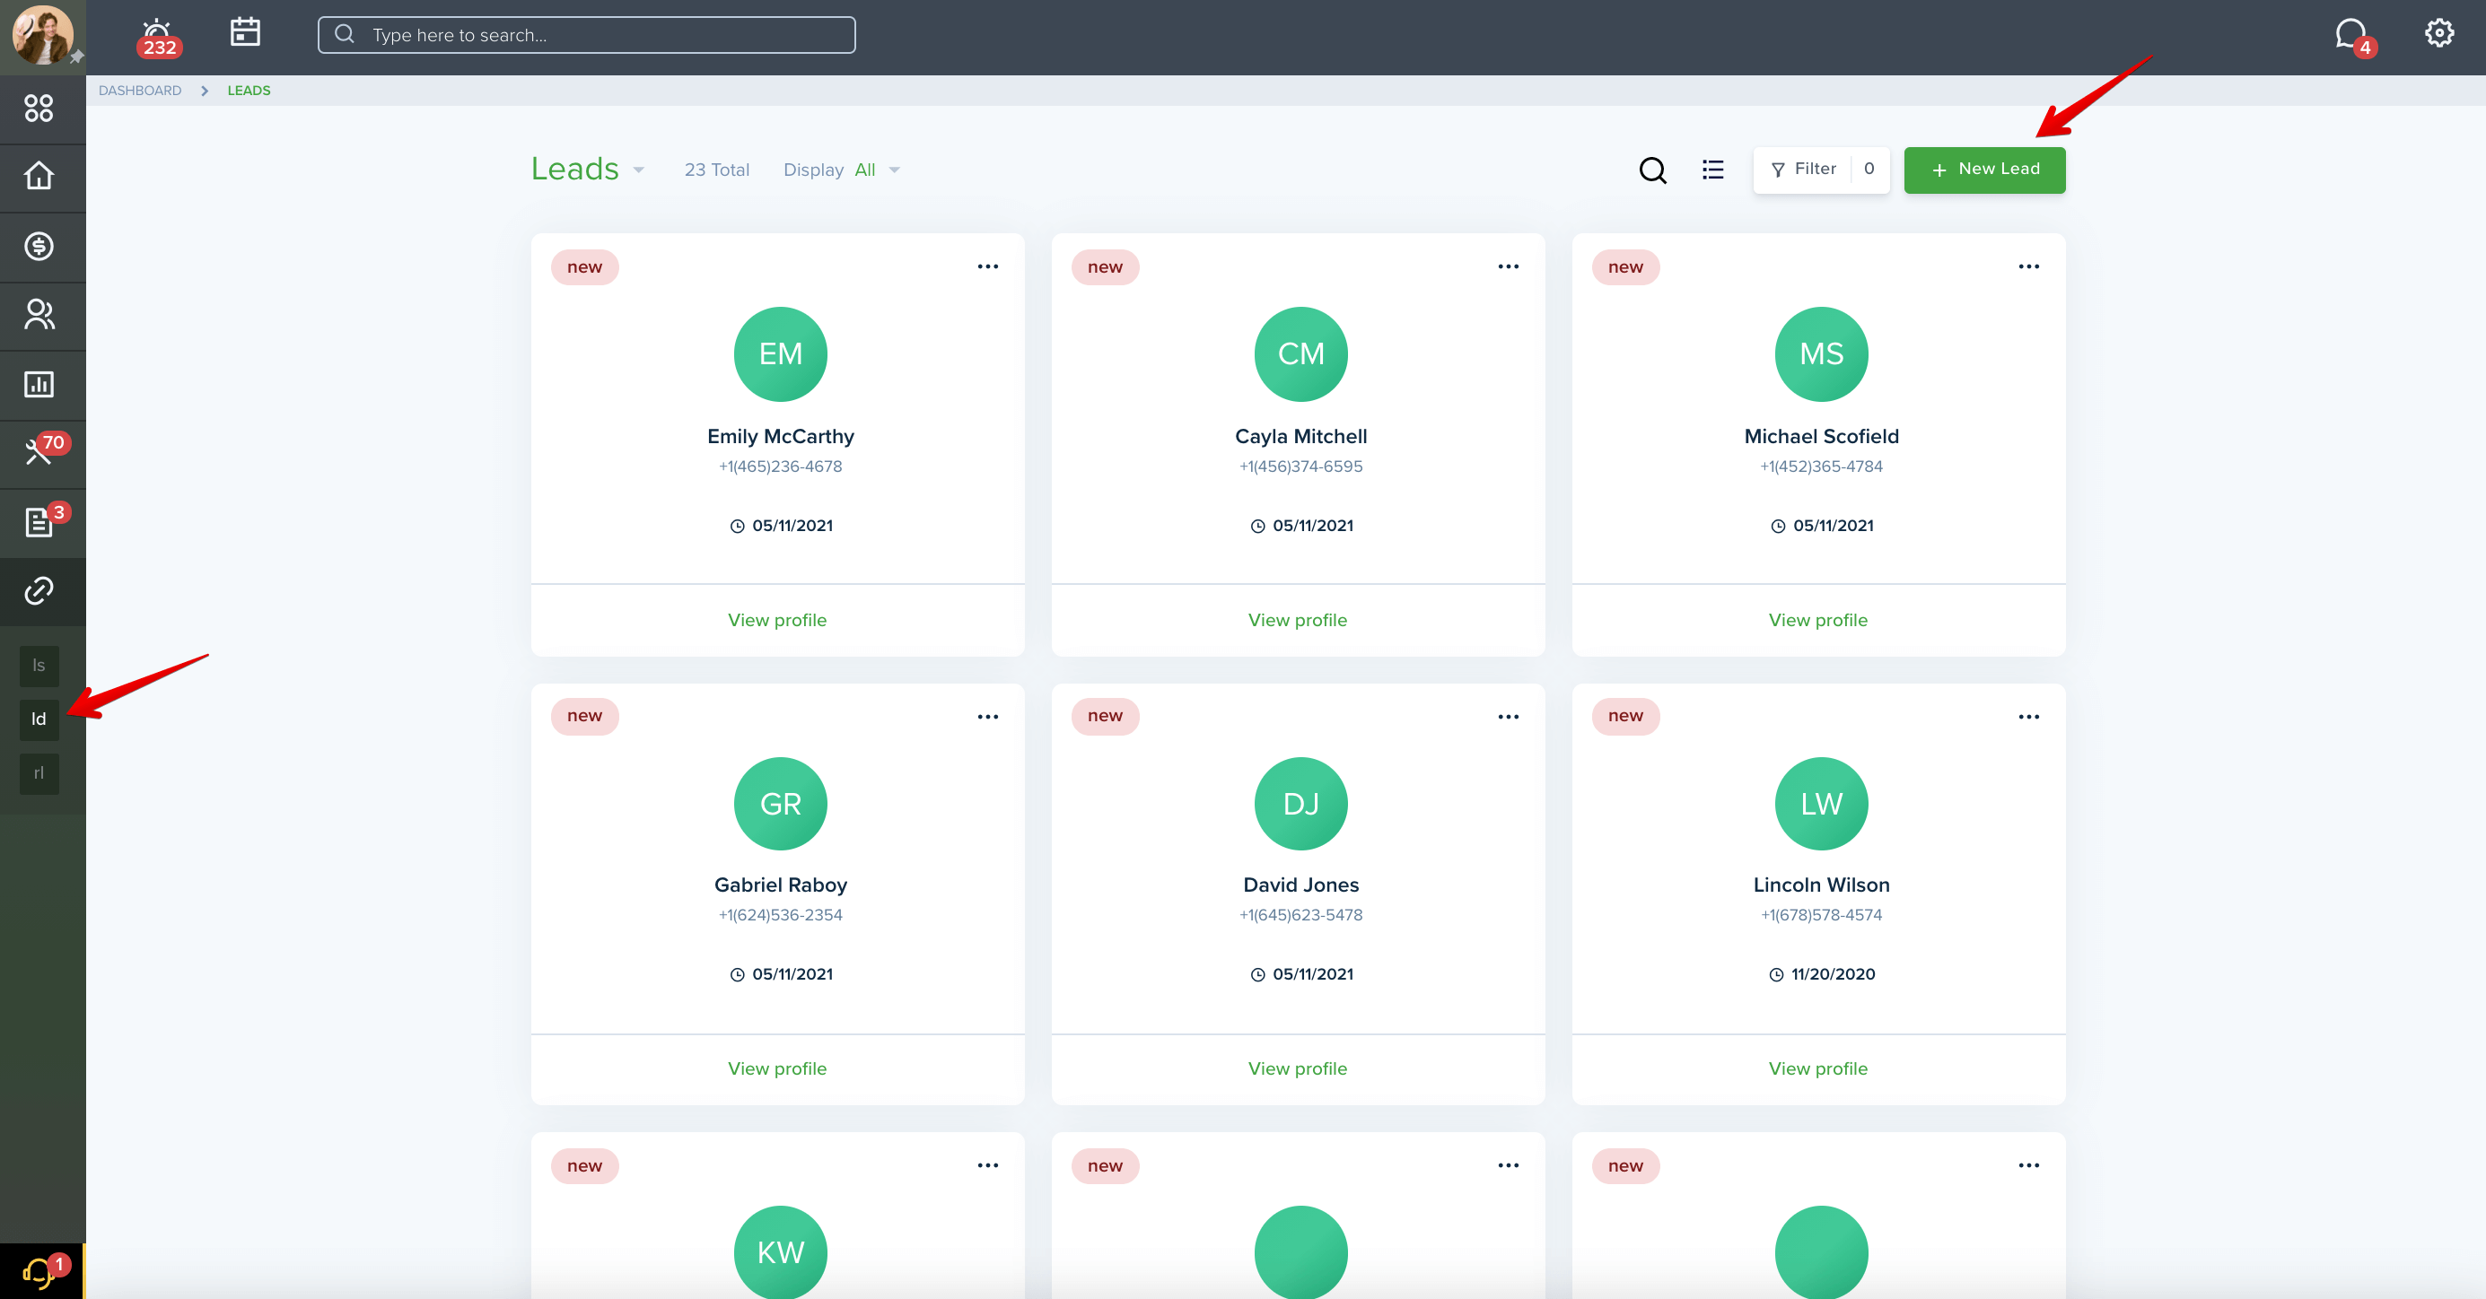Click the LEADS breadcrumb

pyautogui.click(x=249, y=91)
